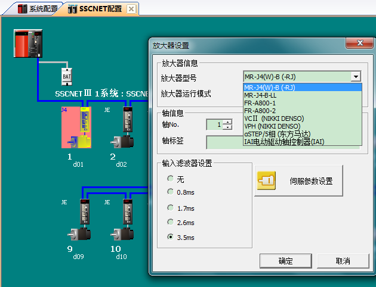Select the J4 amplifier at axis 1
Viewport: 376px width, 287px height.
75,127
